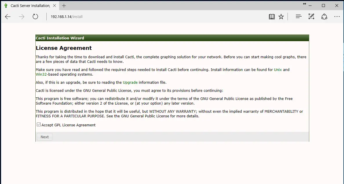Click the address bar showing 192.168.1.14/install
This screenshot has width=344, height=184.
pyautogui.click(x=66, y=17)
